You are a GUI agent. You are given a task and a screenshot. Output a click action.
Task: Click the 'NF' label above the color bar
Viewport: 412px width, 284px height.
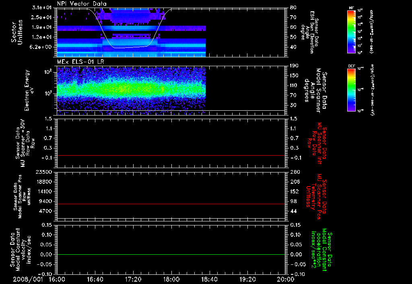(351, 8)
